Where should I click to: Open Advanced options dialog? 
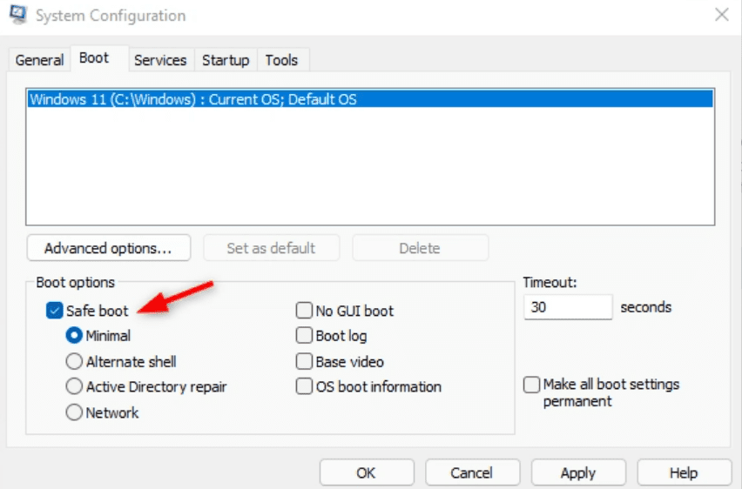coord(109,248)
